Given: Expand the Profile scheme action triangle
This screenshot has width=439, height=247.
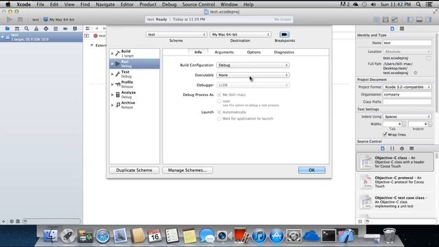Looking at the screenshot, I should (x=112, y=84).
